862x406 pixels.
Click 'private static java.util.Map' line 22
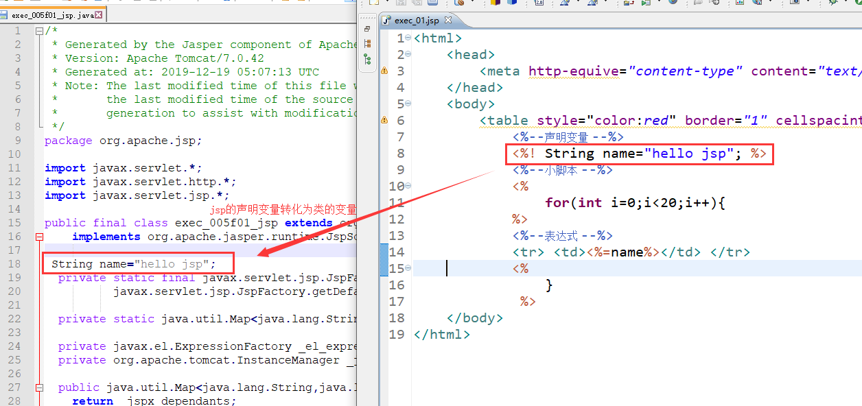[207, 319]
